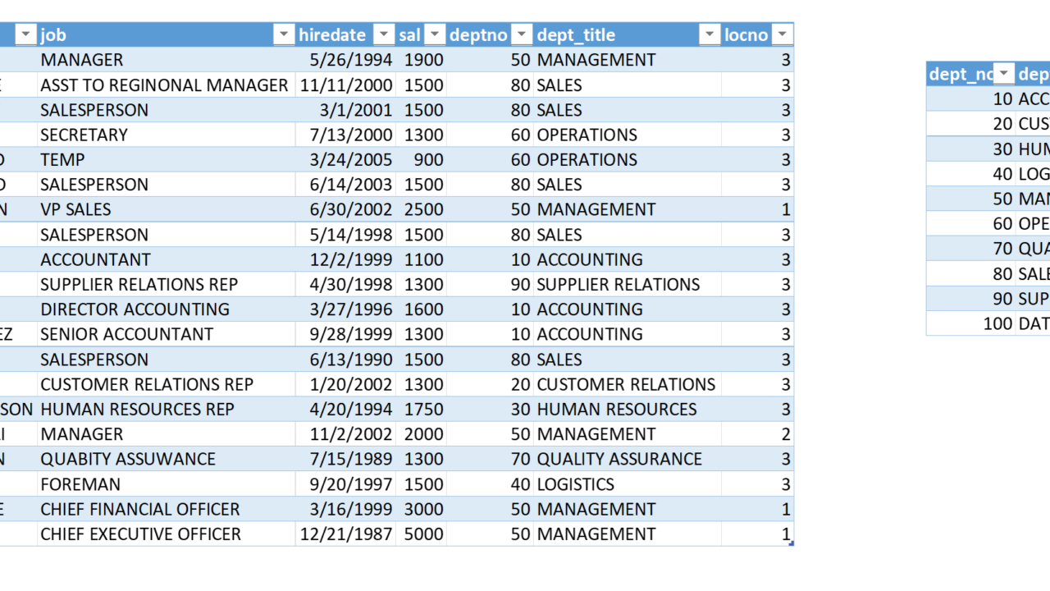Select the salary cell 1900

click(421, 60)
